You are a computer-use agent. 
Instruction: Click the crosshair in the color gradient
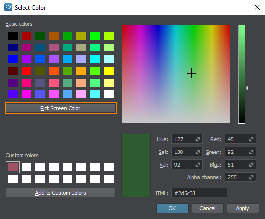pos(192,73)
